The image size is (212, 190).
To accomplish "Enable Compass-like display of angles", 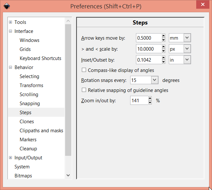I will [x=84, y=70].
